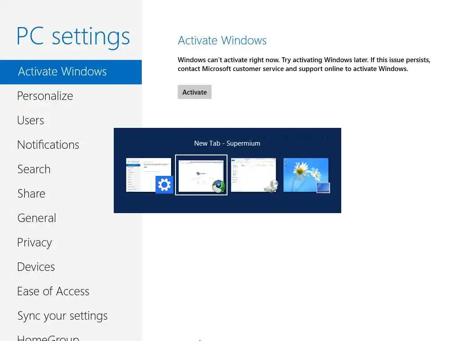455x341 pixels.
Task: Choose the Desktop thumbnail with daisy wallpaper
Action: [x=306, y=175]
